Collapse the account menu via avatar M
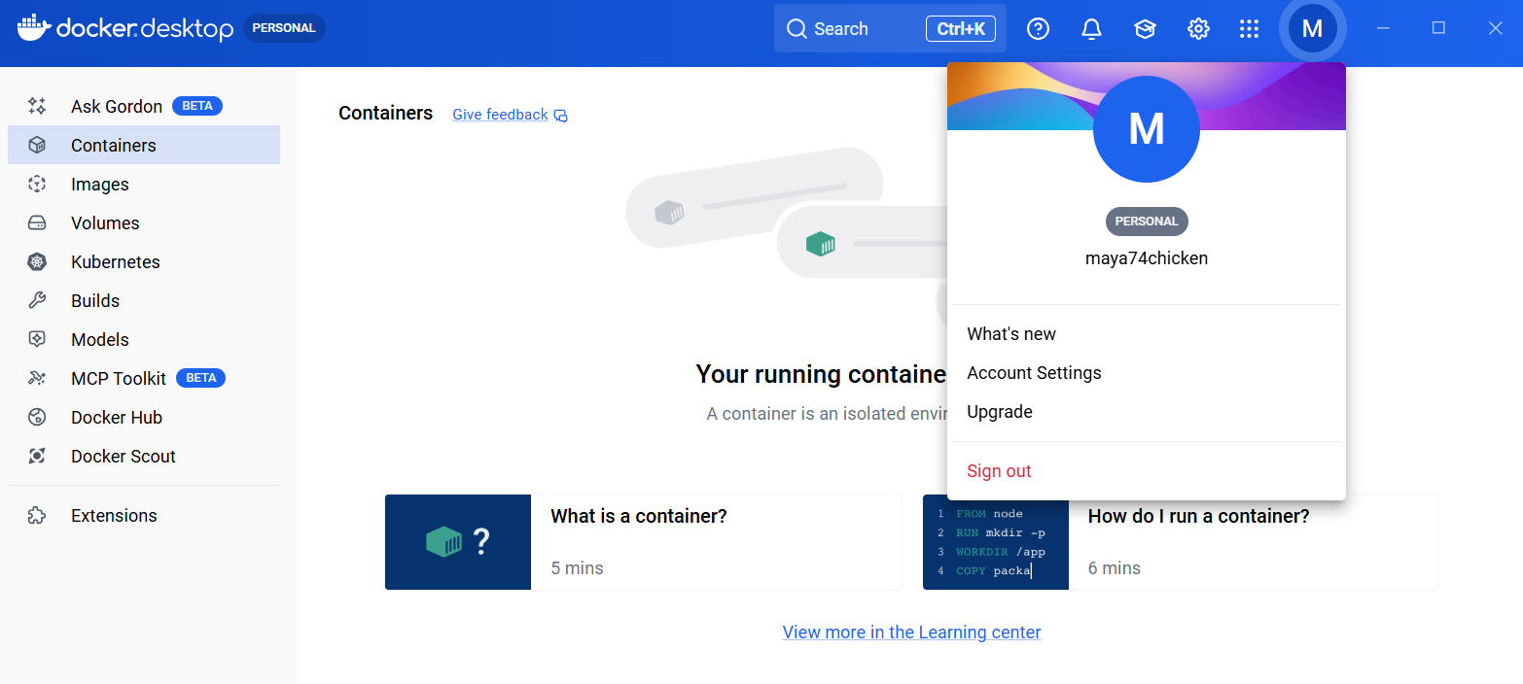This screenshot has width=1523, height=684. coord(1312,29)
